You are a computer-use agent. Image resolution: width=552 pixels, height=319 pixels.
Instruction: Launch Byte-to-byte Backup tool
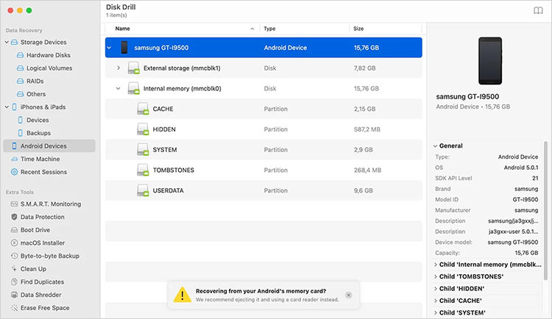click(49, 256)
